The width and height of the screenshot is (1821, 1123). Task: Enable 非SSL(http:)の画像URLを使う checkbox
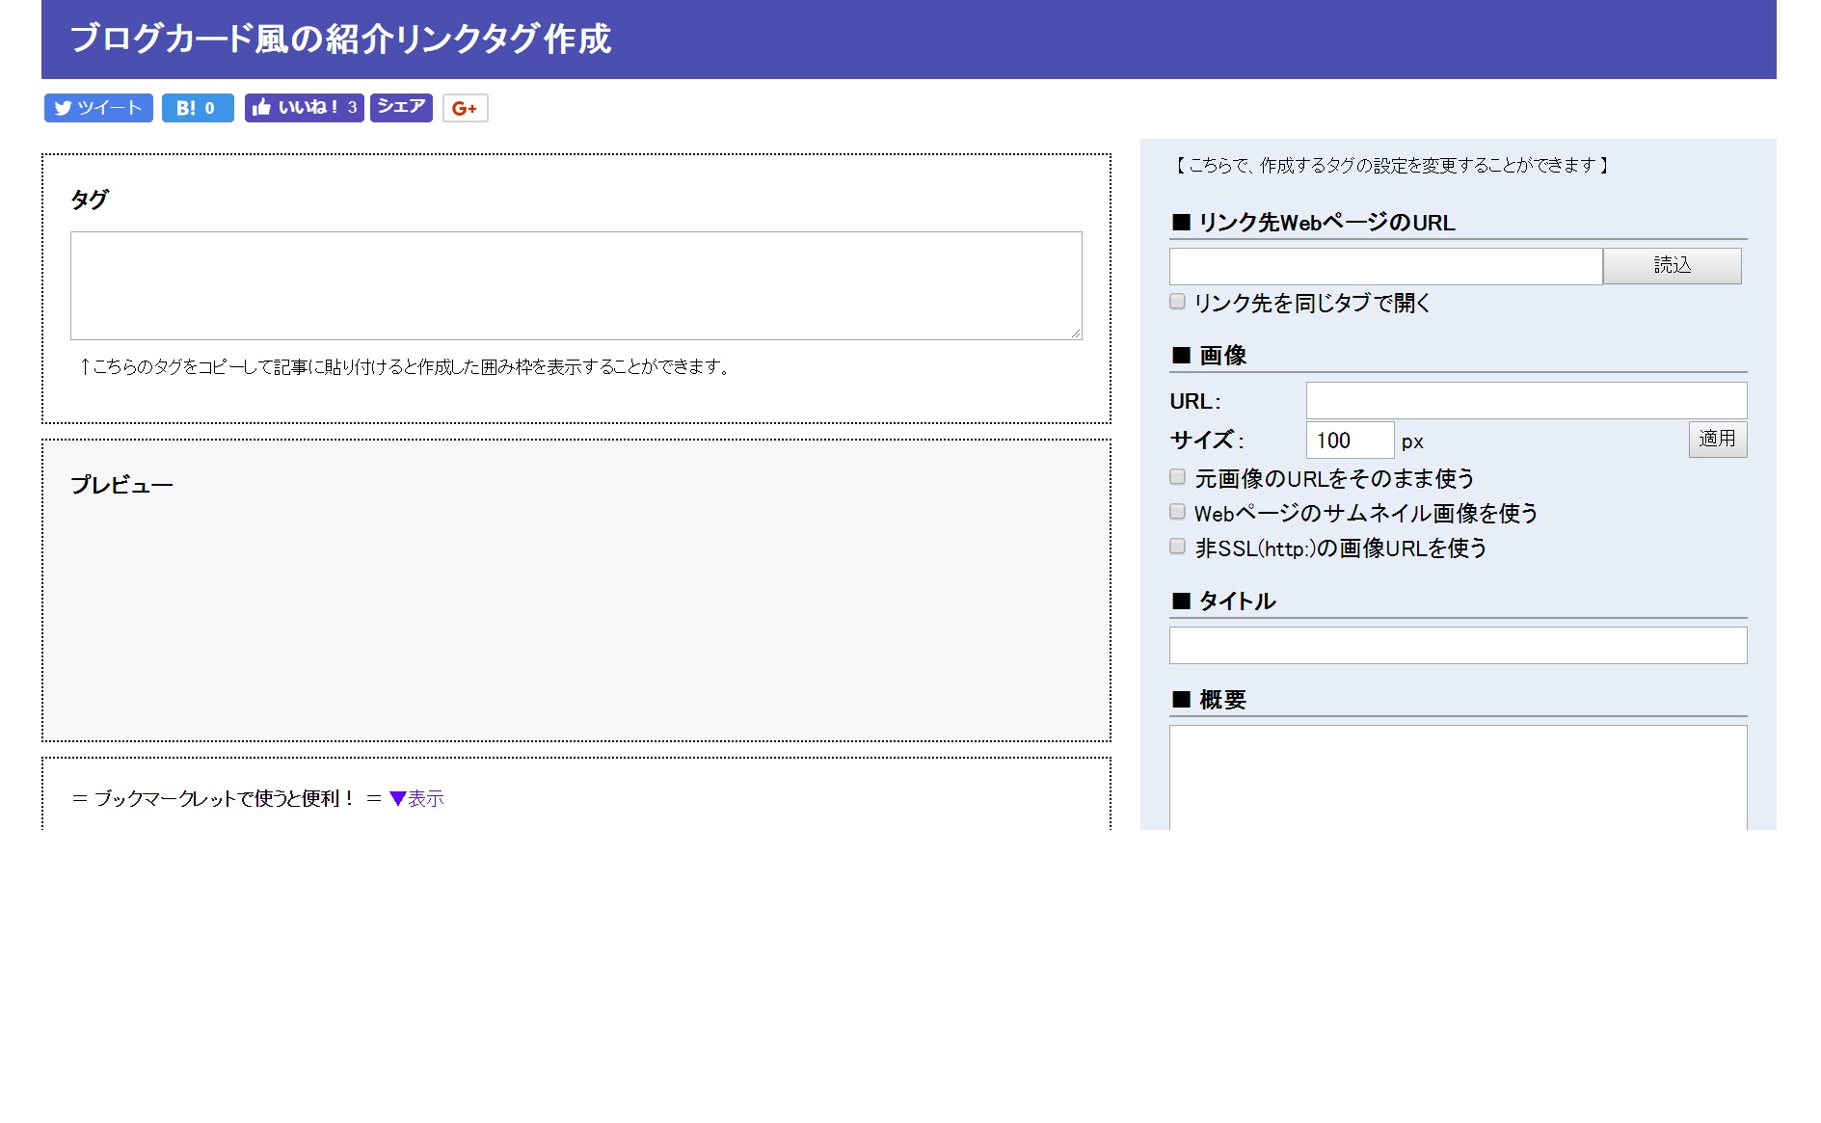(x=1177, y=547)
